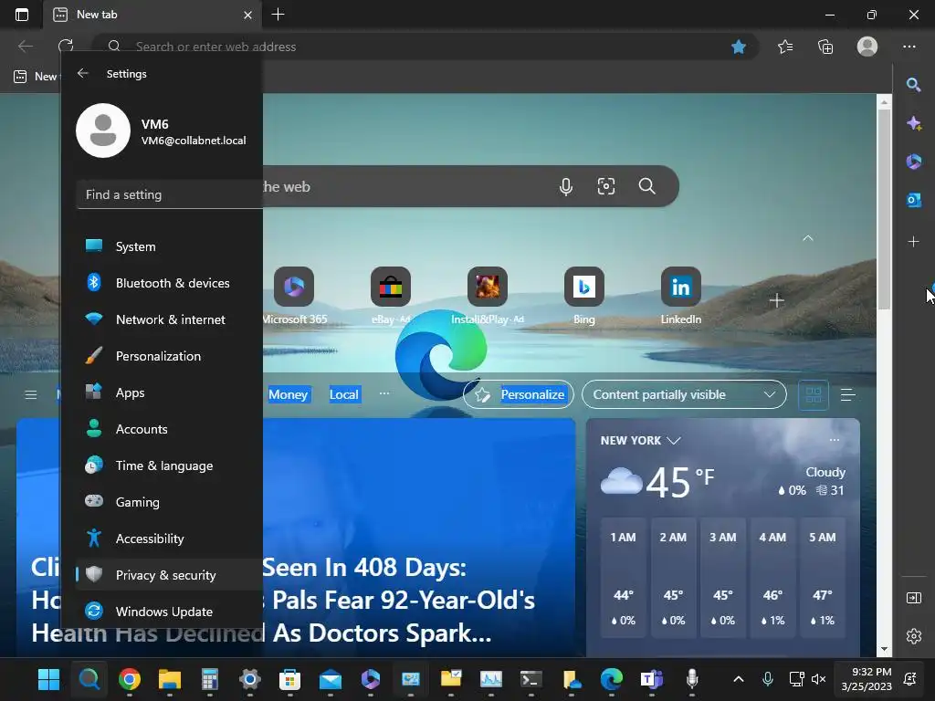The width and height of the screenshot is (935, 701).
Task: Open File Explorer from the taskbar
Action: [169, 679]
